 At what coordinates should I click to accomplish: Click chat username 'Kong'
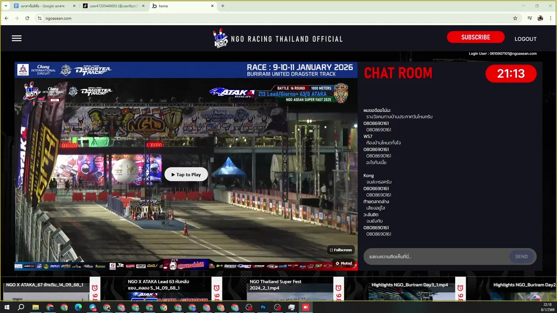[369, 176]
